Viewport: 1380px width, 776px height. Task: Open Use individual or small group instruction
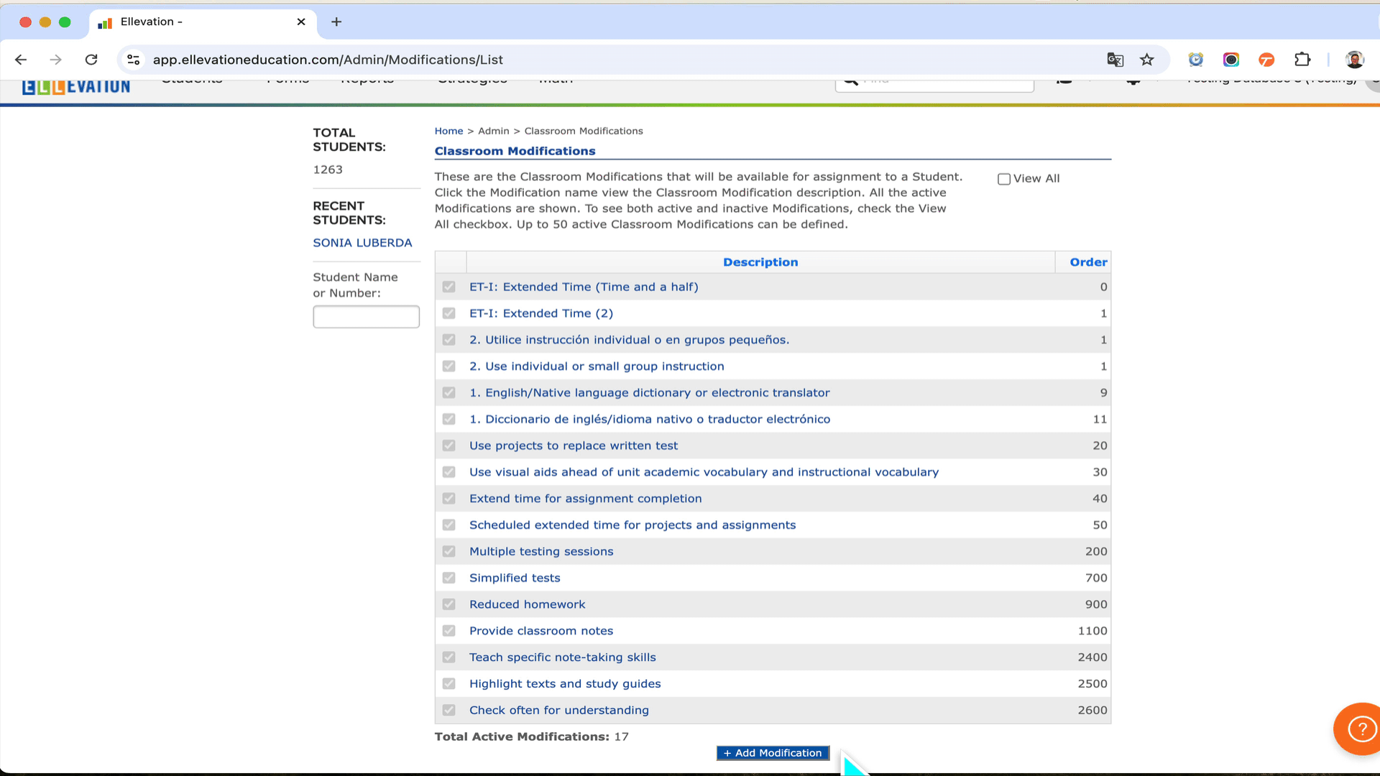click(x=597, y=366)
